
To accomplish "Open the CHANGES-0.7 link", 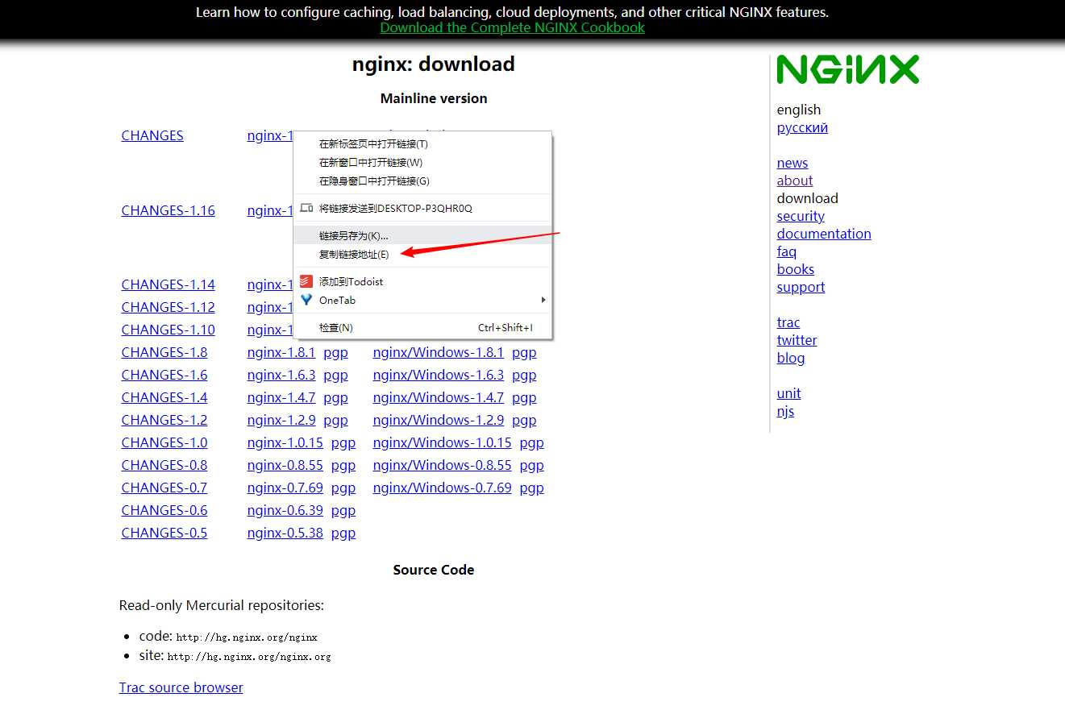I will pyautogui.click(x=164, y=488).
